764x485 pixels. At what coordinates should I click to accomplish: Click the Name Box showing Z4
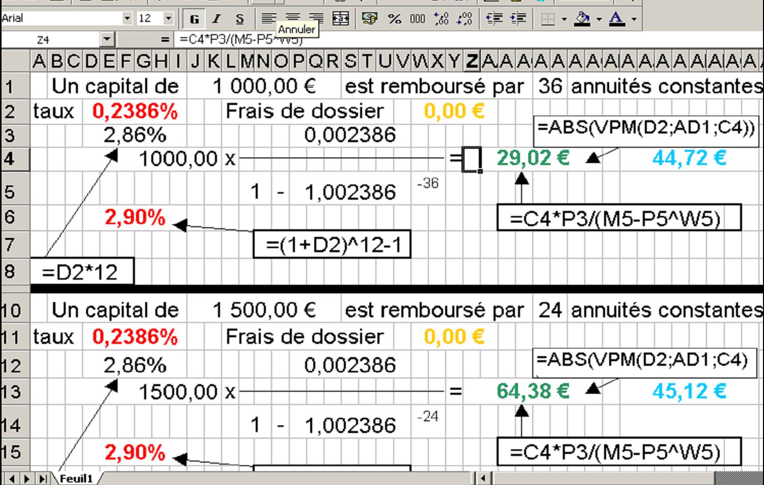[x=50, y=39]
